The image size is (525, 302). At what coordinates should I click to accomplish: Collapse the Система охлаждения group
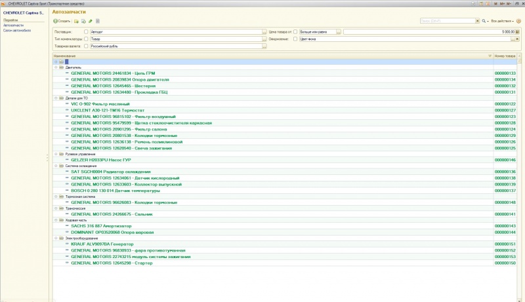pos(56,166)
